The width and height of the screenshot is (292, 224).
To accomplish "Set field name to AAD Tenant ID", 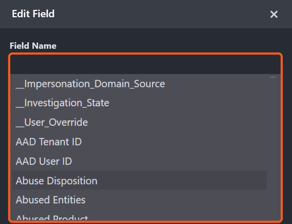I will [48, 142].
